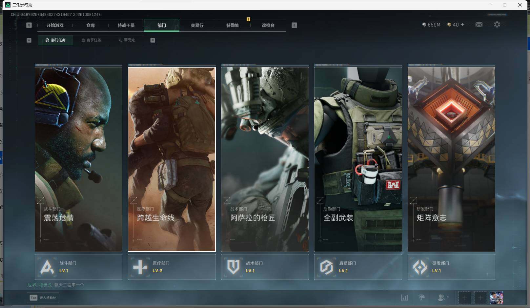Click the E key next-tab icon
Viewport: 530px width, 308px height.
pos(294,25)
